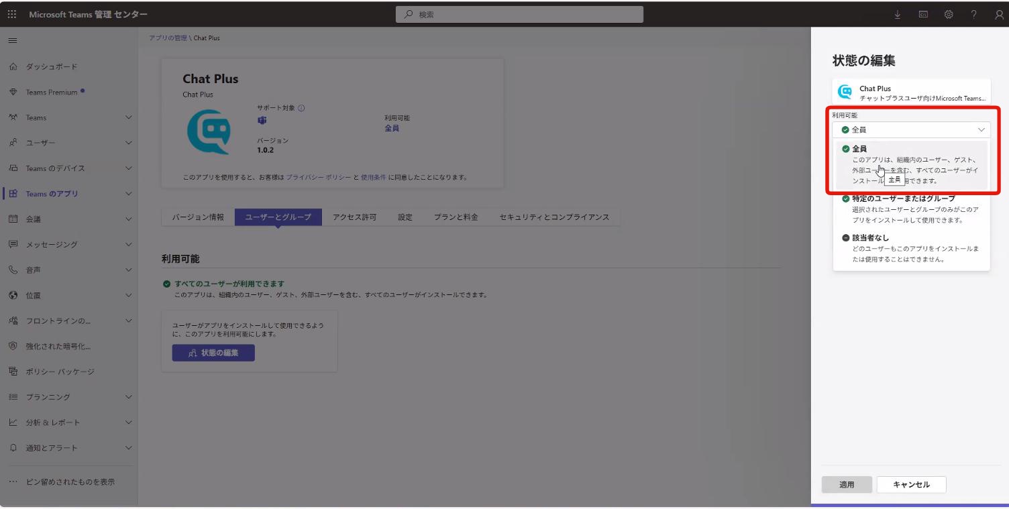Click the Users icon in sidebar

tap(13, 143)
